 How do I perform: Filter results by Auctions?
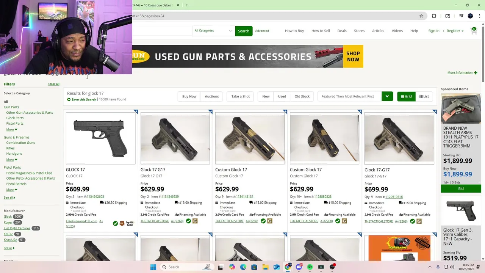[x=212, y=96]
